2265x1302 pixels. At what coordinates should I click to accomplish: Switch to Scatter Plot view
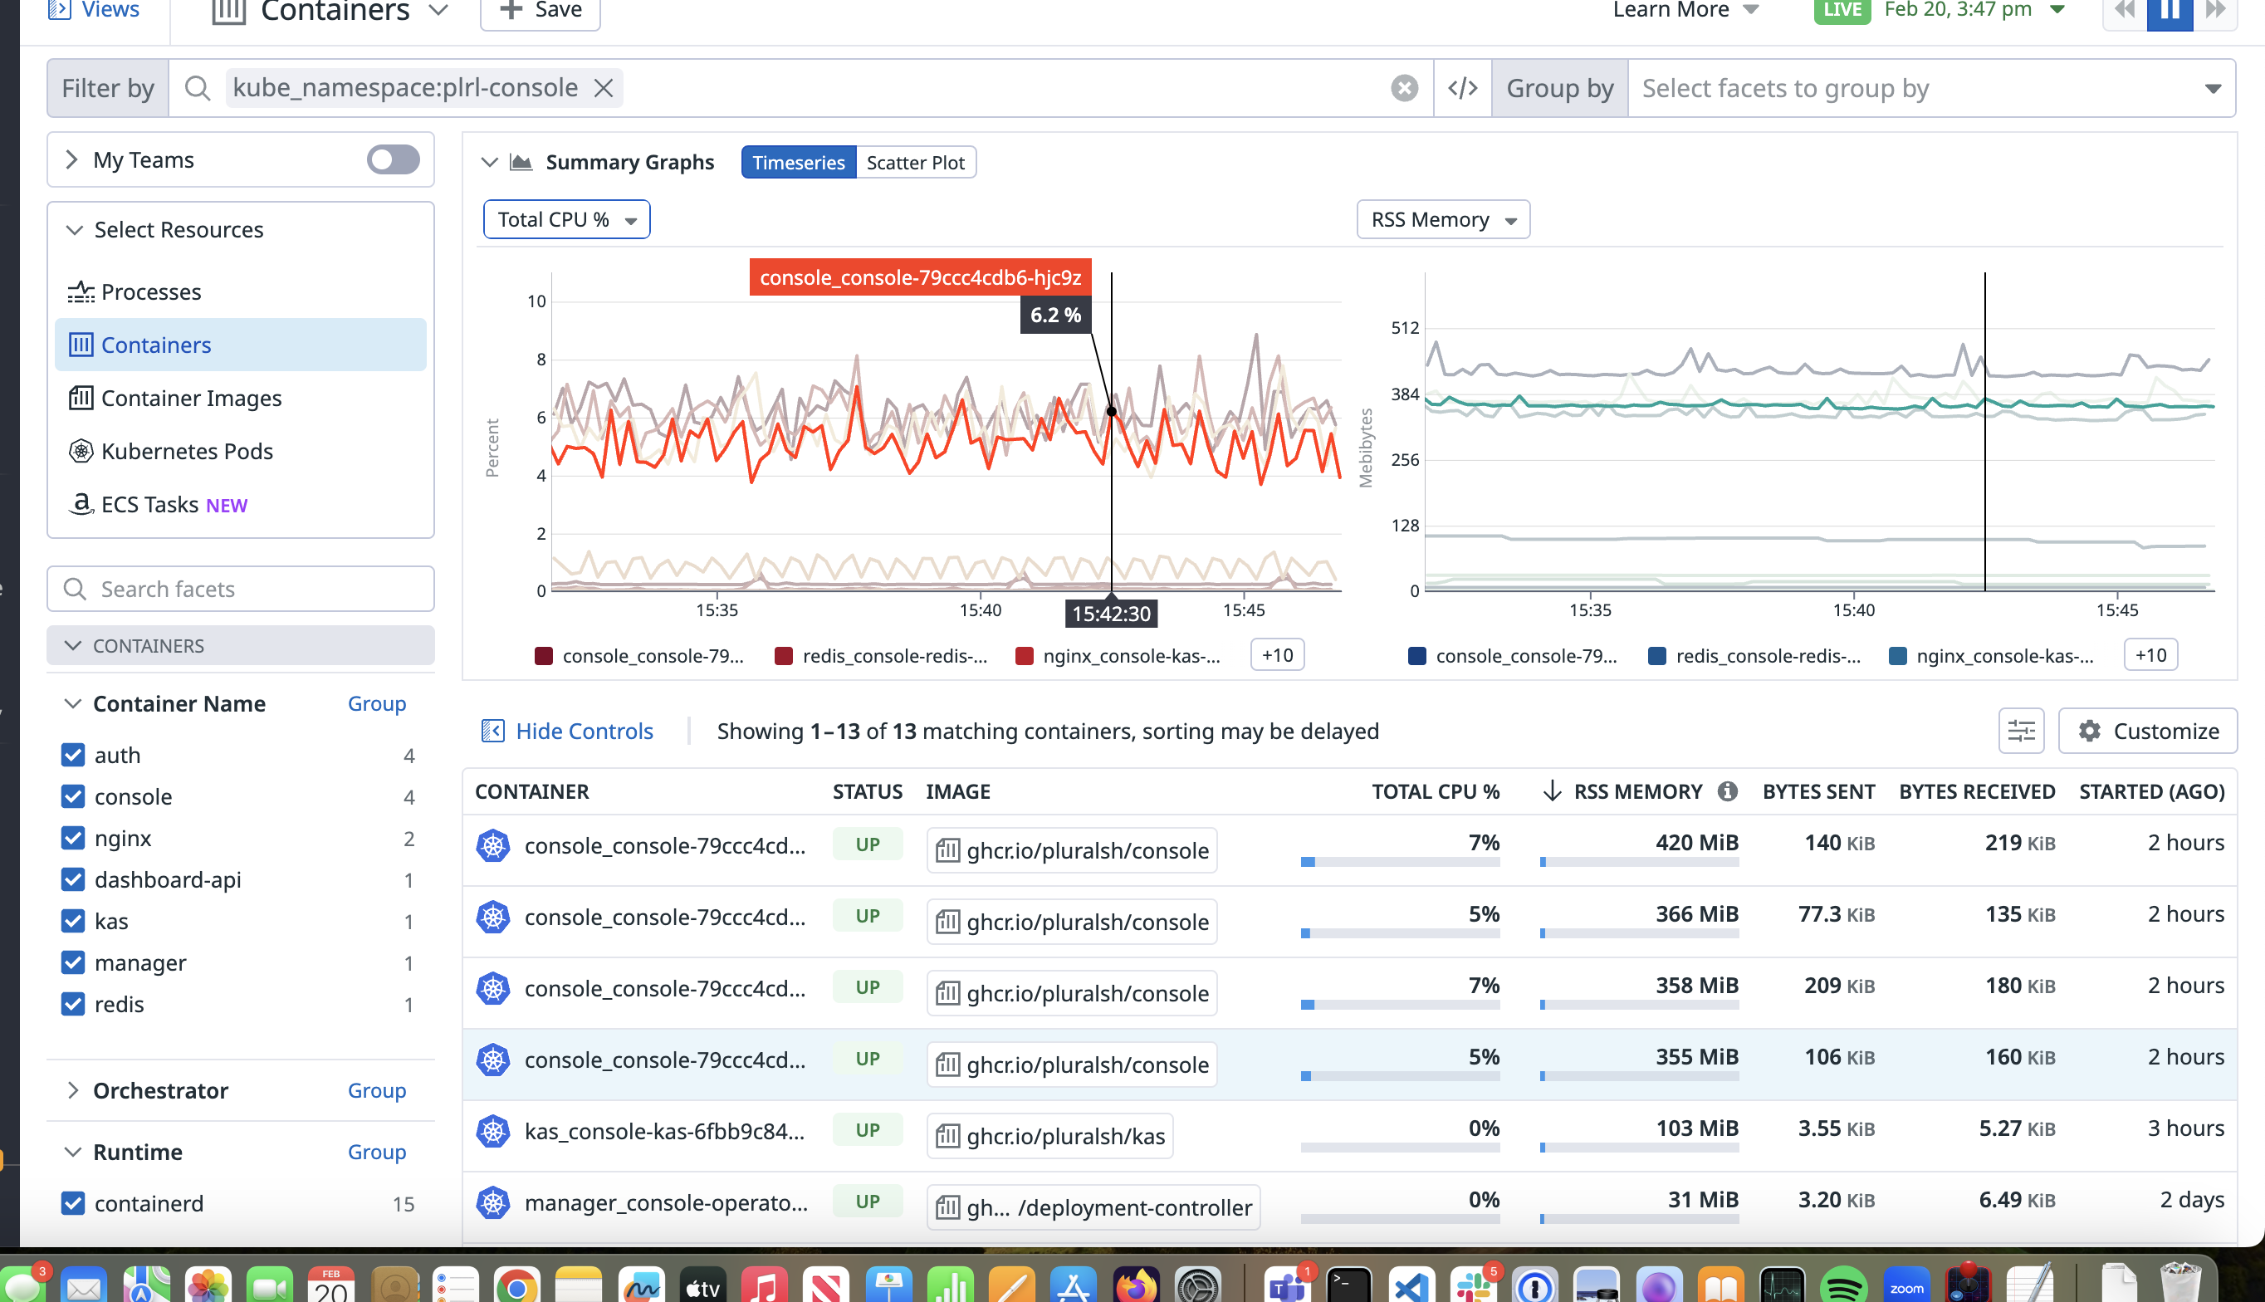click(915, 162)
